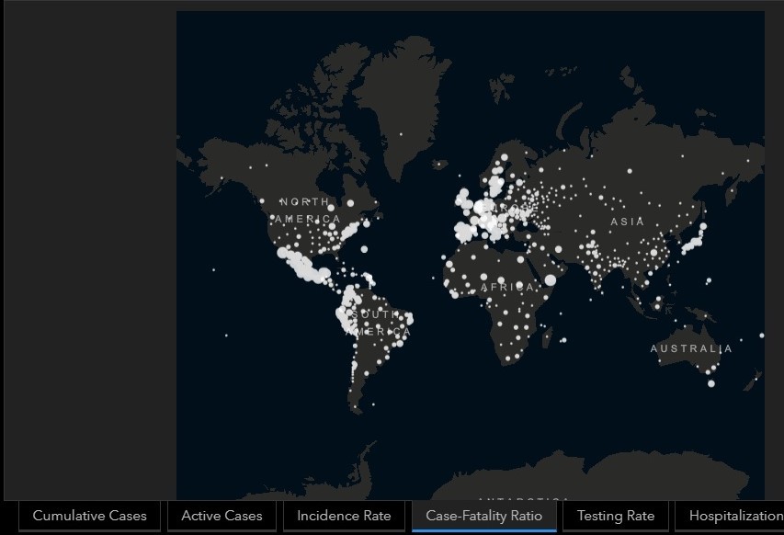
Task: Click the Case-Fatality Ratio tab
Action: pos(484,516)
